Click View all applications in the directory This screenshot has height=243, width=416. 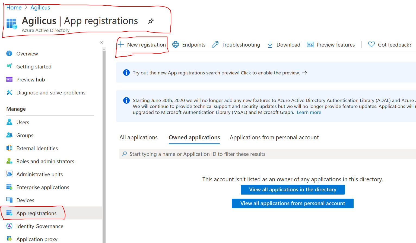(x=293, y=190)
